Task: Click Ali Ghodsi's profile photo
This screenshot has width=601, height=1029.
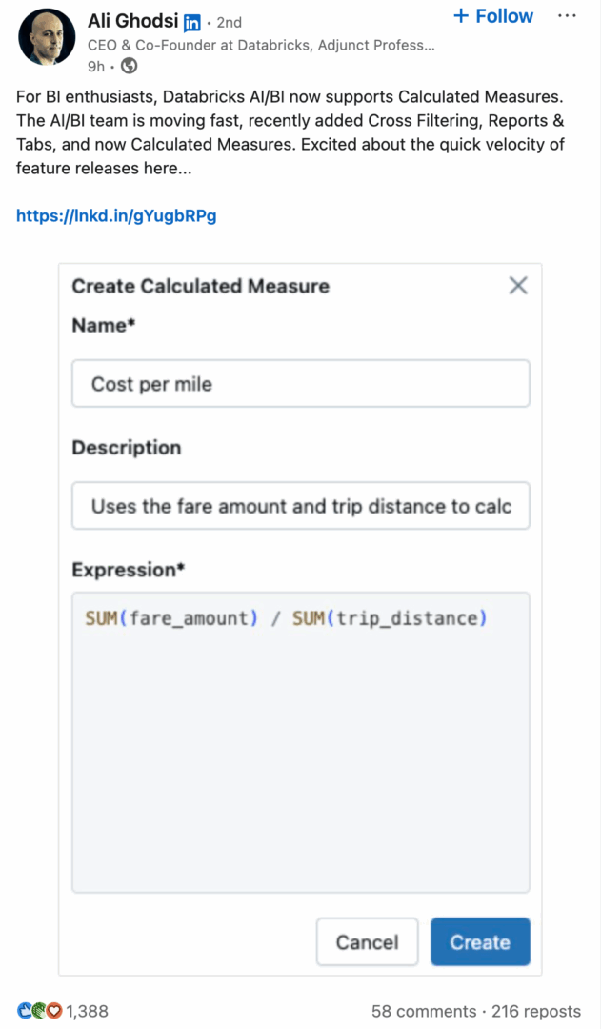Action: click(x=47, y=38)
